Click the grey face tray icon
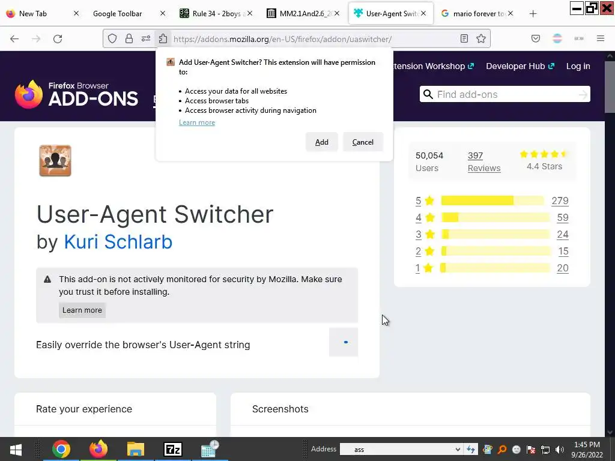Viewport: 615px width, 461px height. click(517, 450)
